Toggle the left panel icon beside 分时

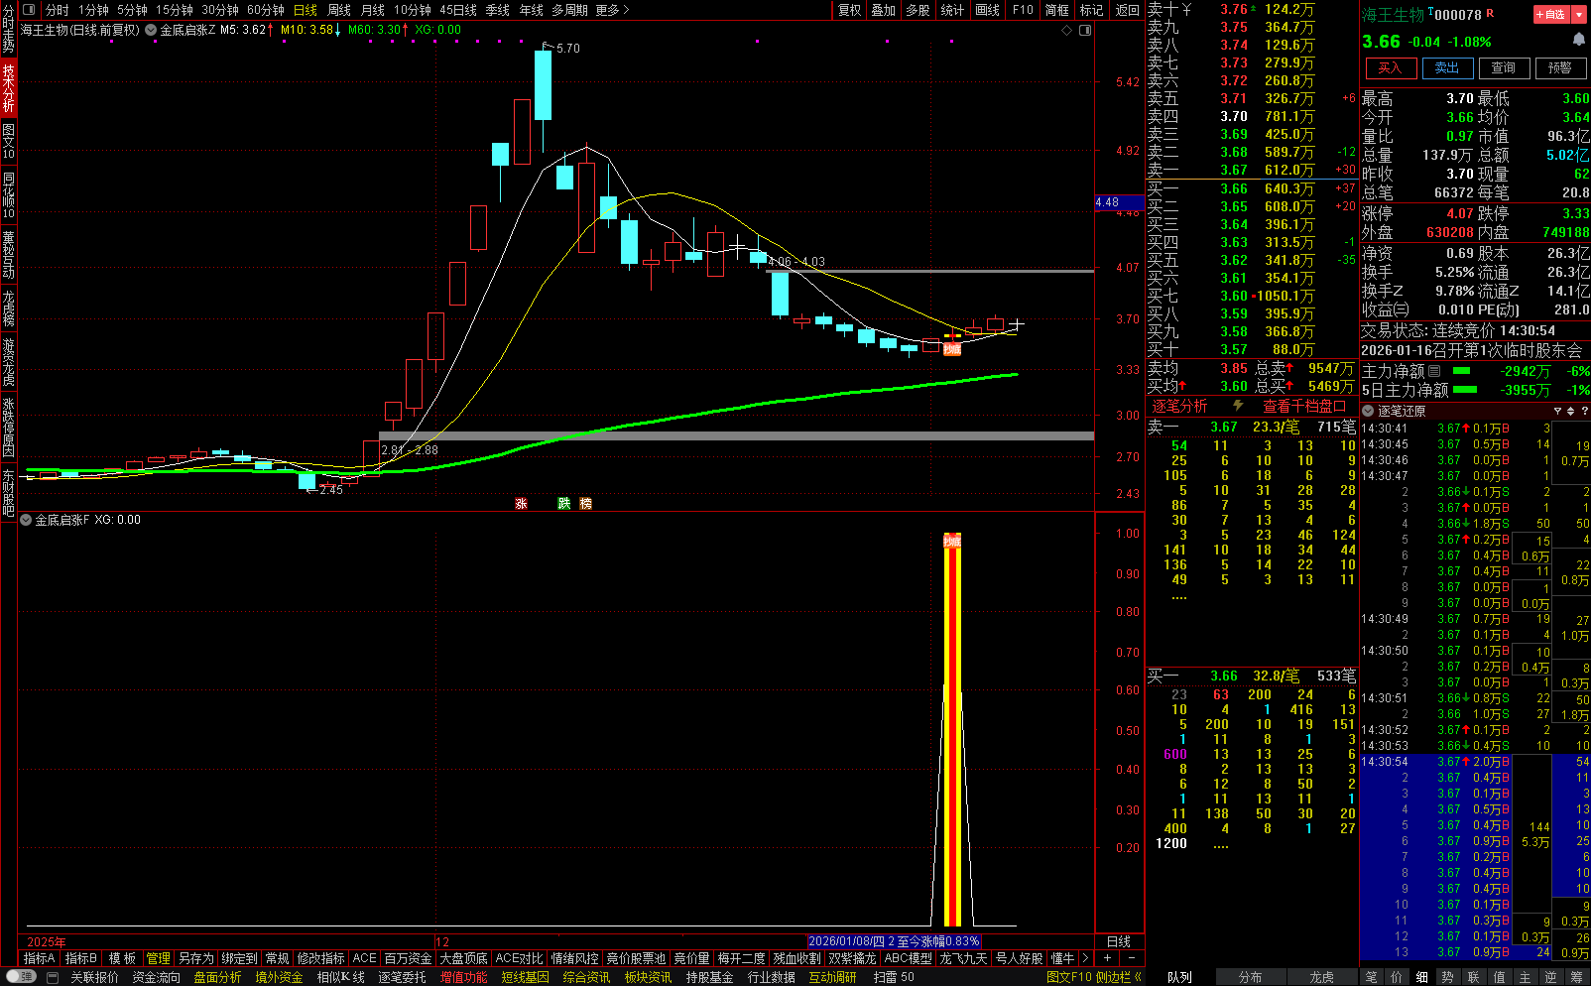pos(30,10)
